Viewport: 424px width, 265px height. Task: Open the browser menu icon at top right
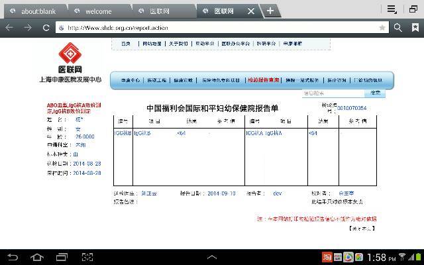[x=392, y=9]
